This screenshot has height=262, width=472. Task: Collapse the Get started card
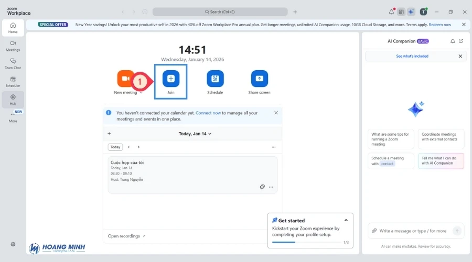click(x=346, y=221)
